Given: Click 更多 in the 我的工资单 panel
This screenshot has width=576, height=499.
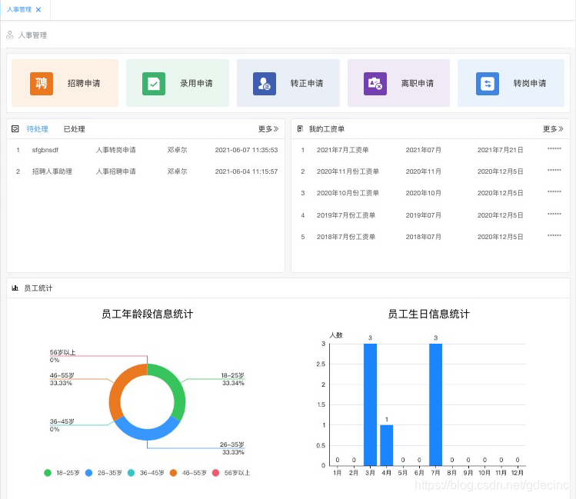Looking at the screenshot, I should click(553, 129).
